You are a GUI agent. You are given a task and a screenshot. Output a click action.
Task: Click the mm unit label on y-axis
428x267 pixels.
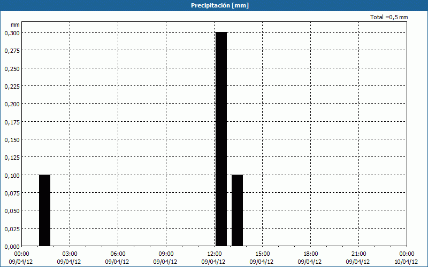(x=15, y=25)
